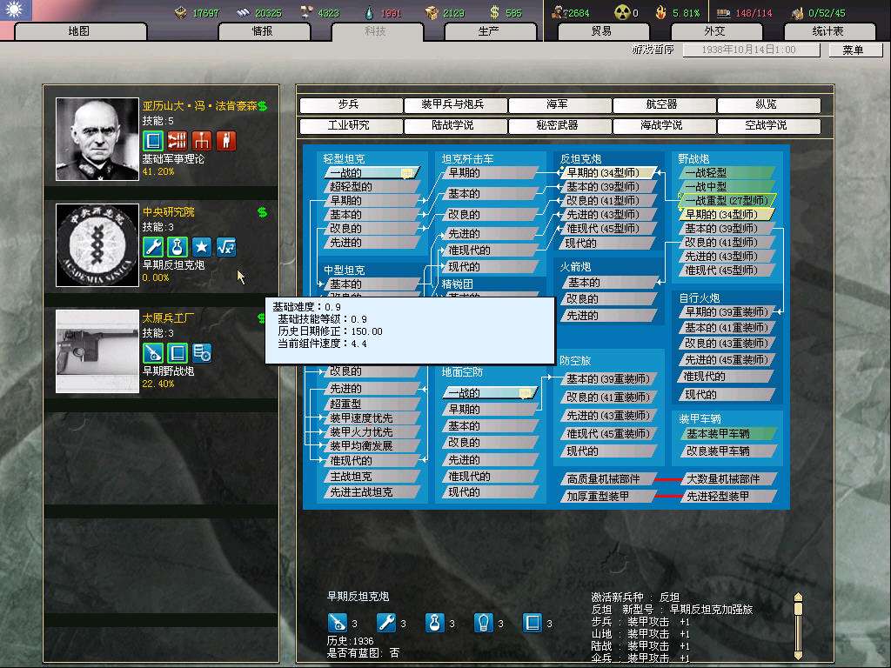Select the 空战学说 air doctrine category
The image size is (891, 668).
767,125
